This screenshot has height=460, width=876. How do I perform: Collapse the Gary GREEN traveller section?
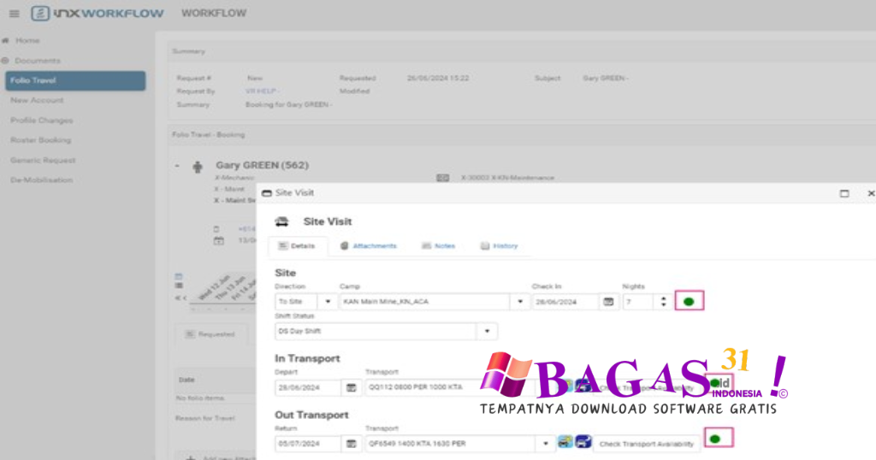[177, 166]
